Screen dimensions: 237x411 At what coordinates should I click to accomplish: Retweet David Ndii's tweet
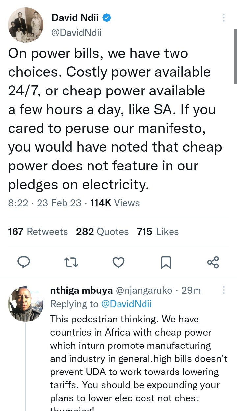click(x=71, y=262)
